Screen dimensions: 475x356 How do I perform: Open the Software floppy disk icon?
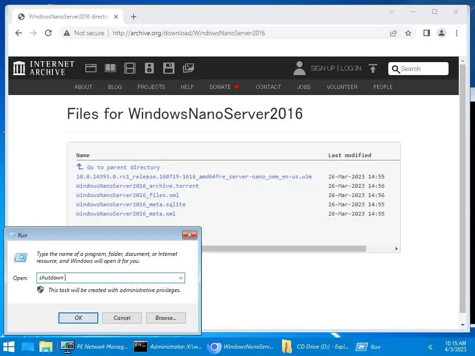[x=169, y=68]
